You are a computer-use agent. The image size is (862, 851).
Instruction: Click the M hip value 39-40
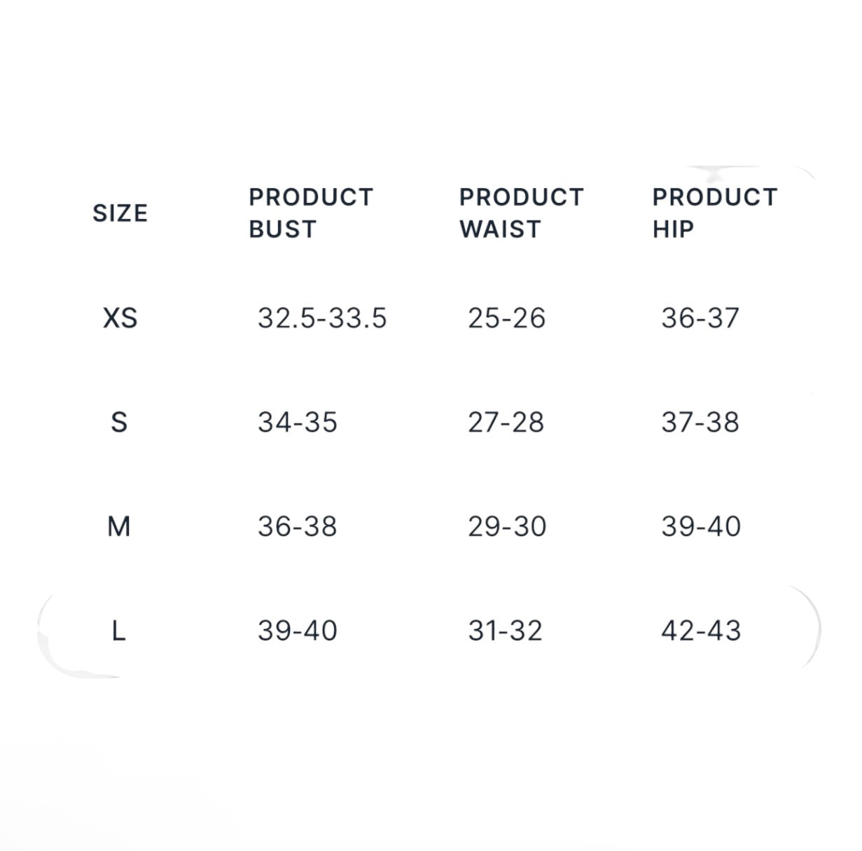(701, 527)
